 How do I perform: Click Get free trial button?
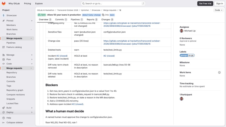pos(205,3)
